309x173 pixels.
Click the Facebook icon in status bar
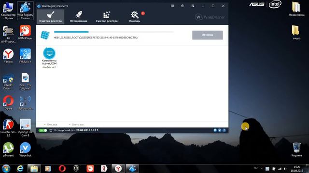tap(224, 130)
